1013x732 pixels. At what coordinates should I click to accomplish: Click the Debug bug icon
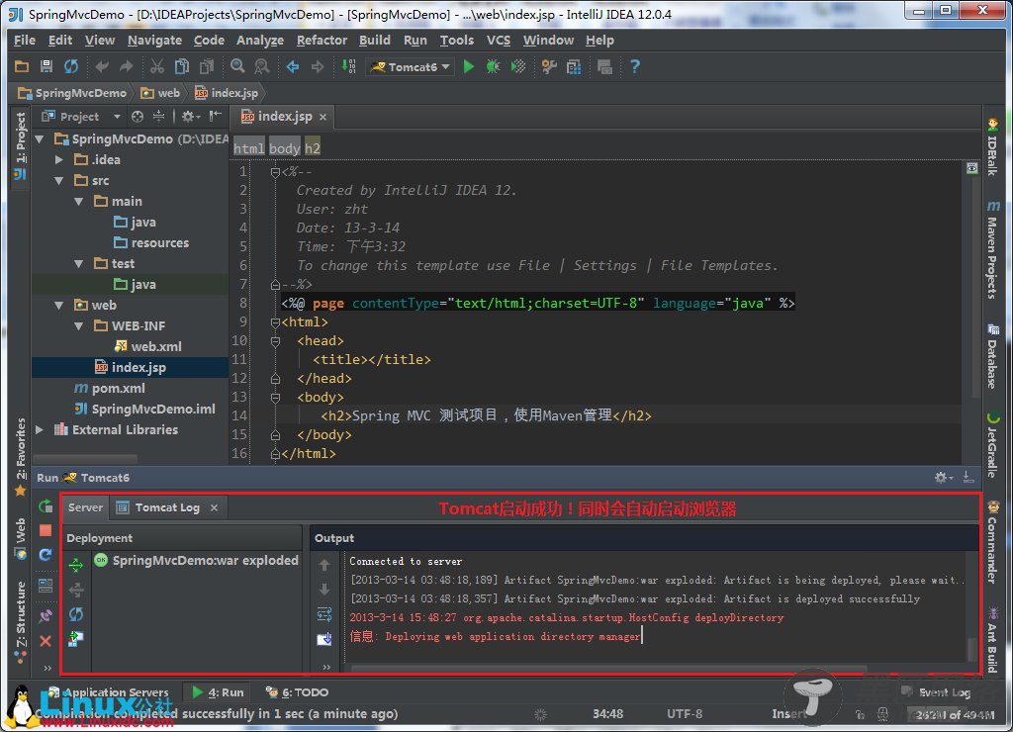[x=493, y=66]
